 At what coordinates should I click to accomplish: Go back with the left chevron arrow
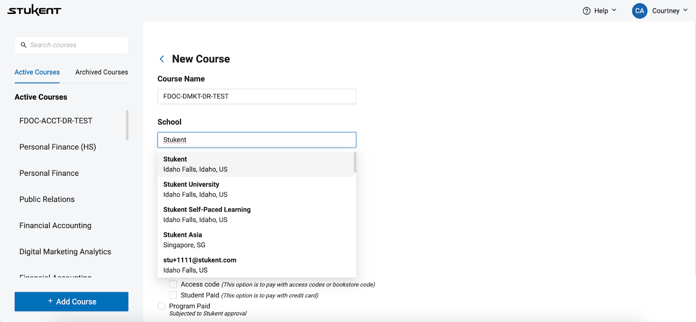point(162,59)
